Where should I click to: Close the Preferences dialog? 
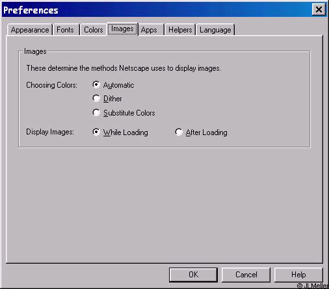coord(319,10)
